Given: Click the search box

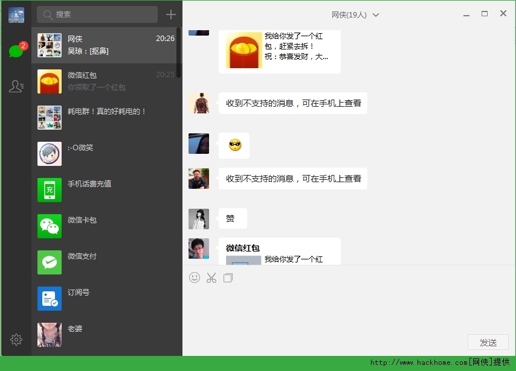Looking at the screenshot, I should point(97,14).
